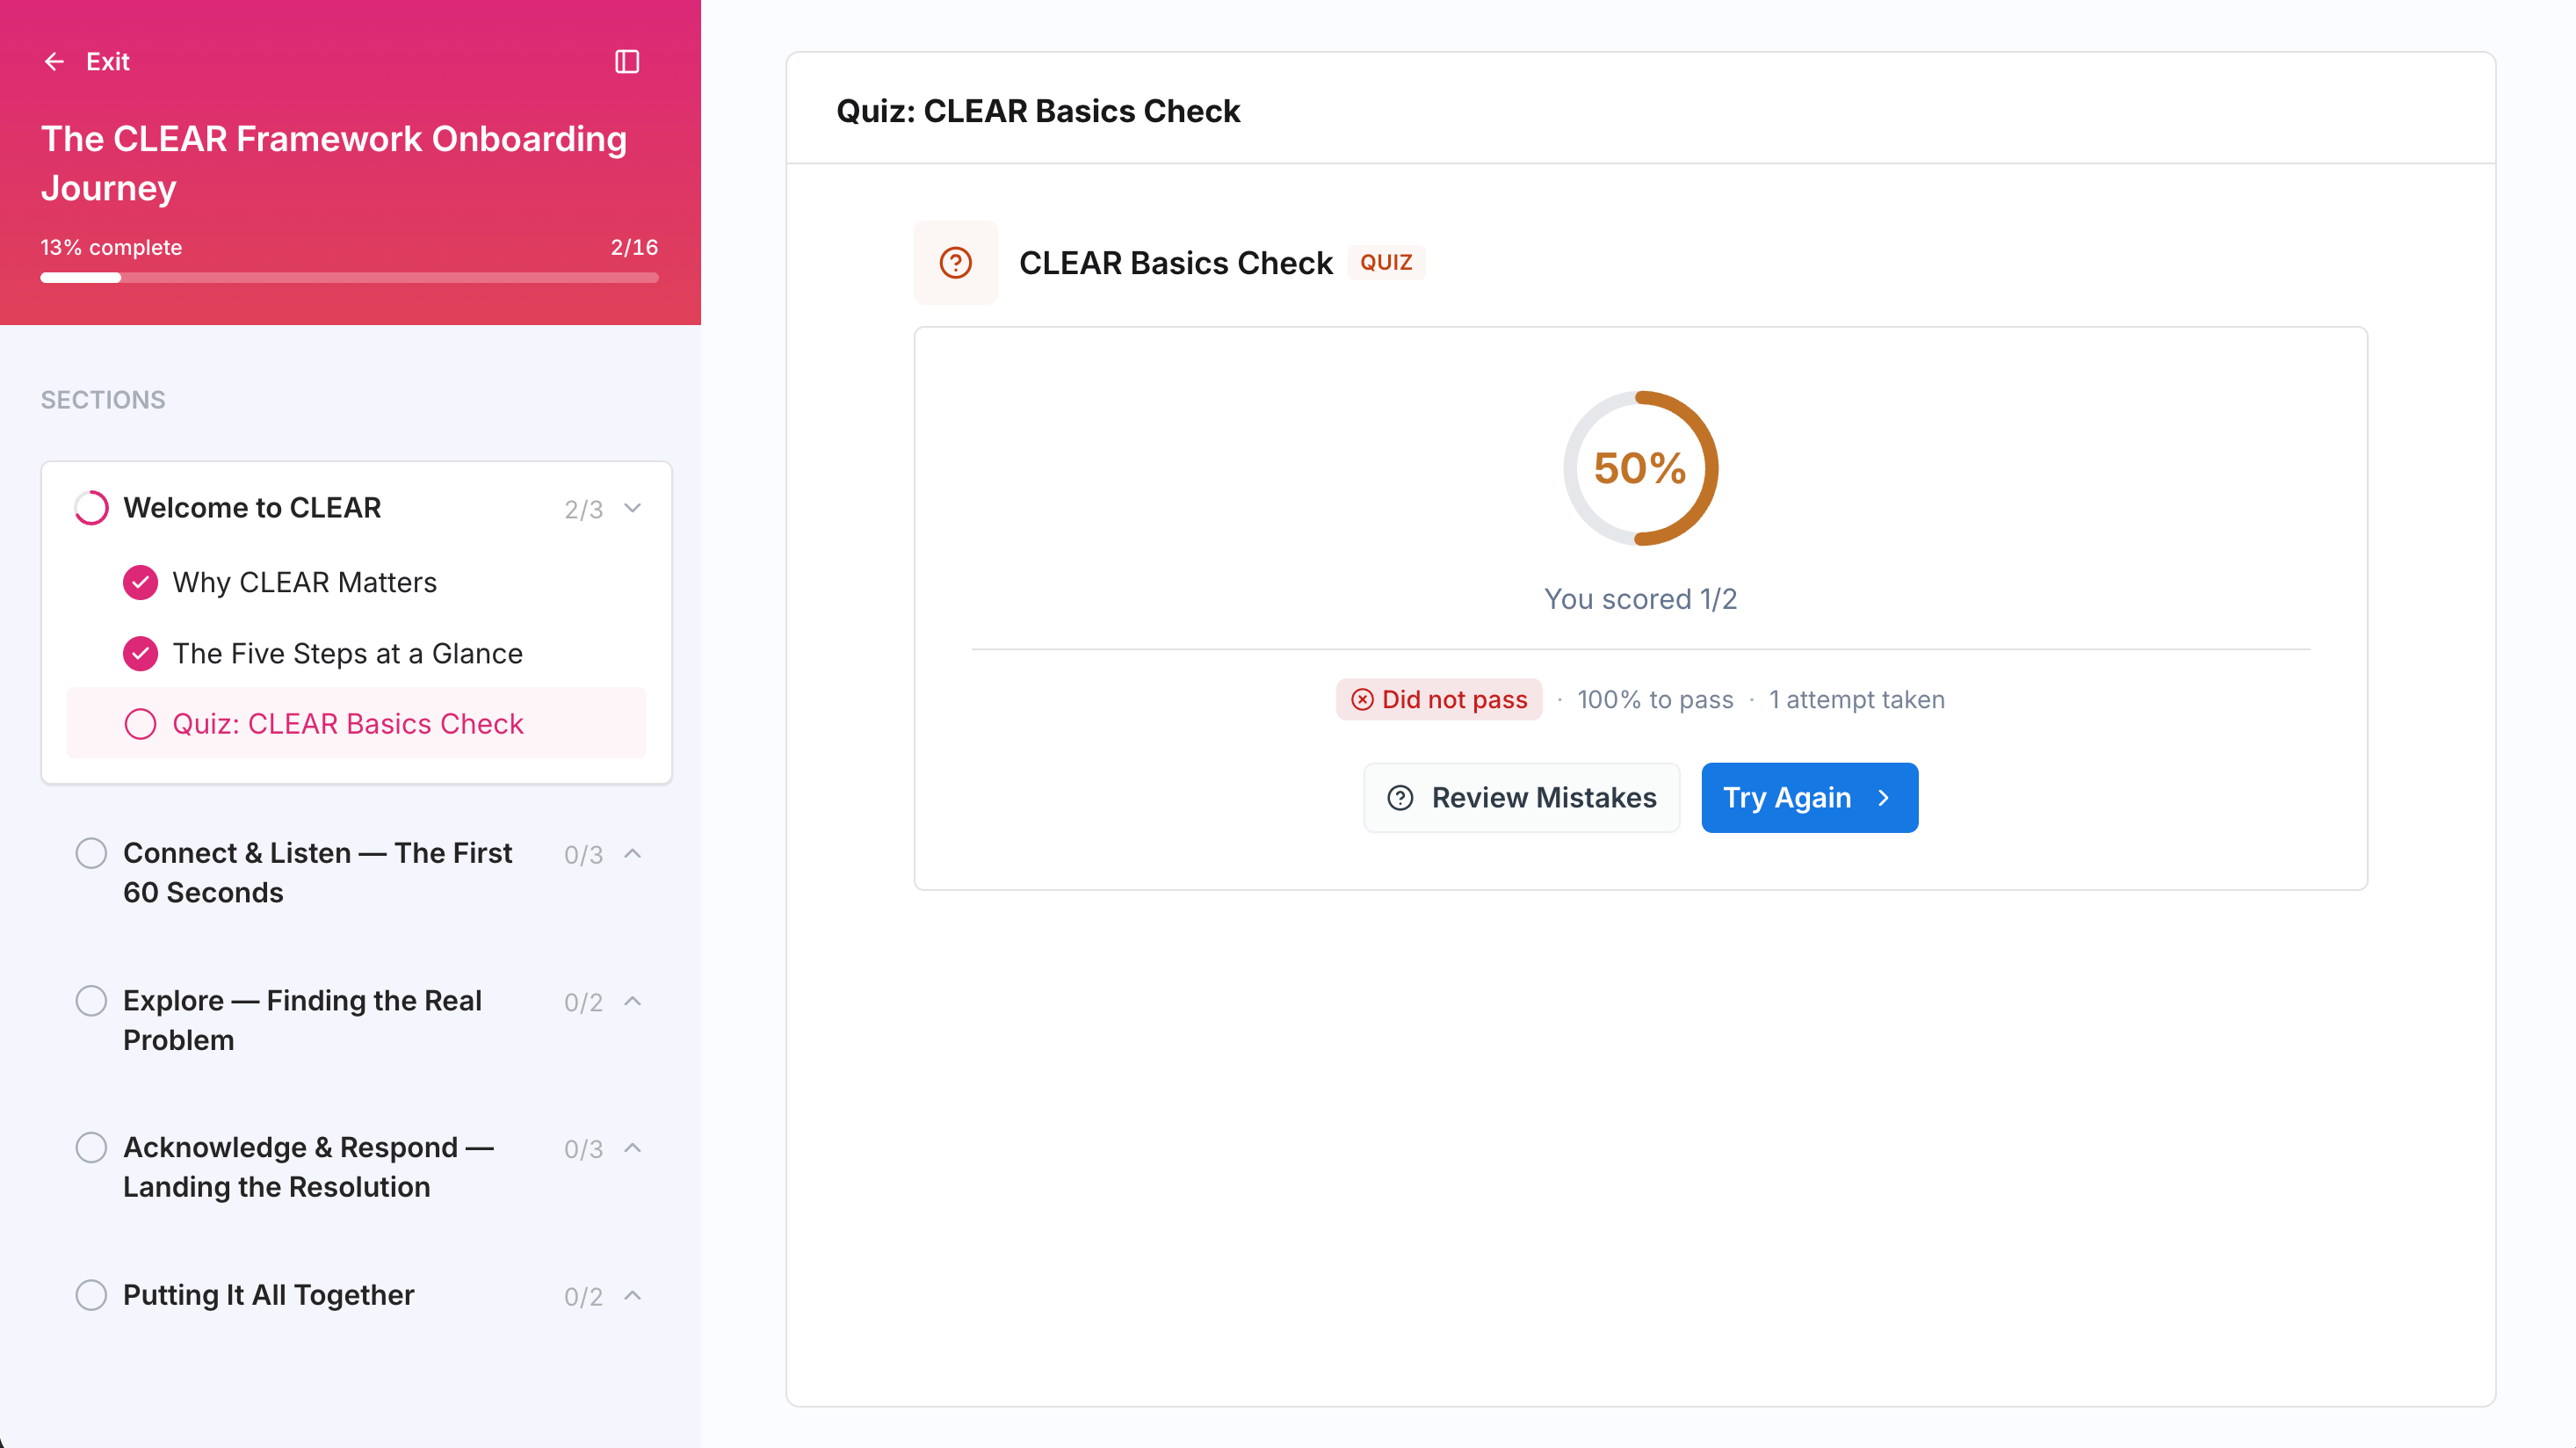The width and height of the screenshot is (2576, 1448).
Task: Click the Review Mistakes button
Action: point(1522,798)
